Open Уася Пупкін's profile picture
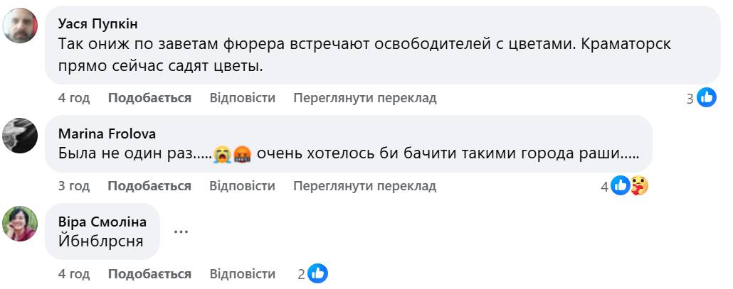 coord(21,26)
